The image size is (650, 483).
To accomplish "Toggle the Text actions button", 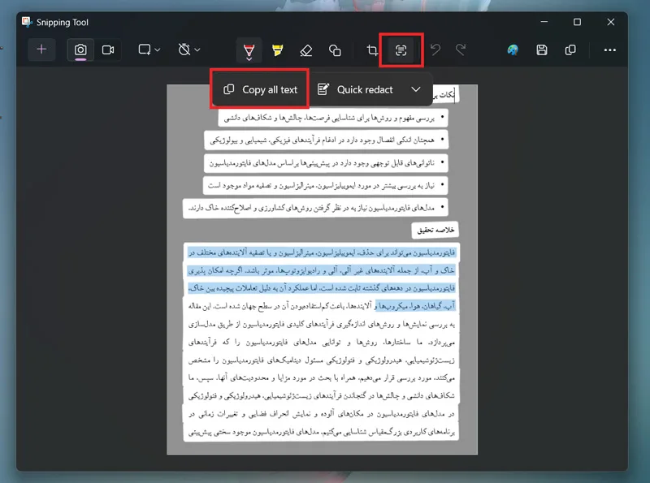I will (401, 50).
